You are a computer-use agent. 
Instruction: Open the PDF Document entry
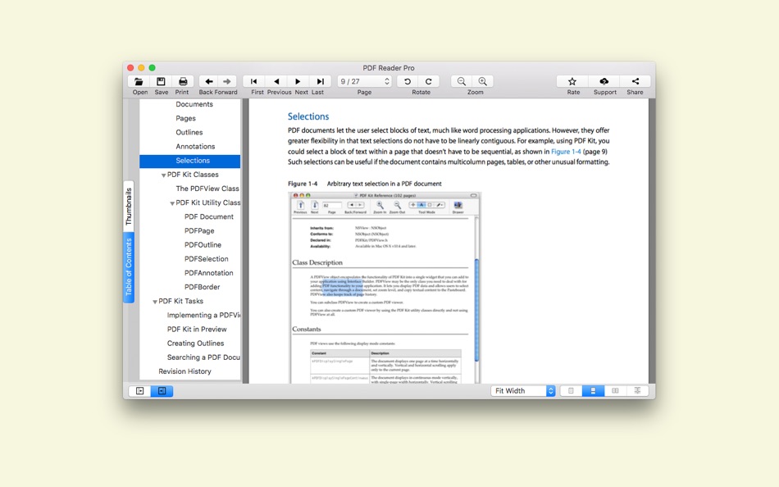point(208,216)
